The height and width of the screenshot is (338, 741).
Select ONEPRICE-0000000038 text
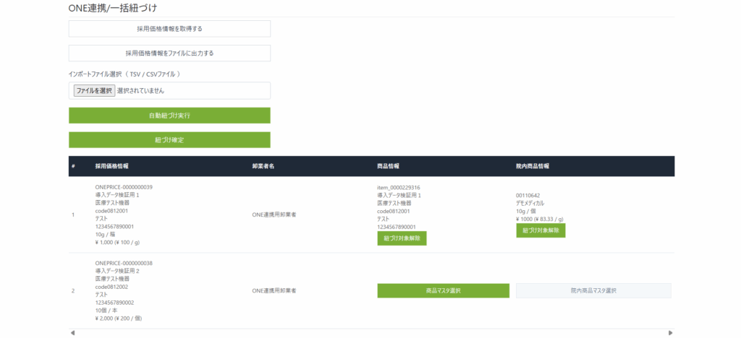pos(124,263)
